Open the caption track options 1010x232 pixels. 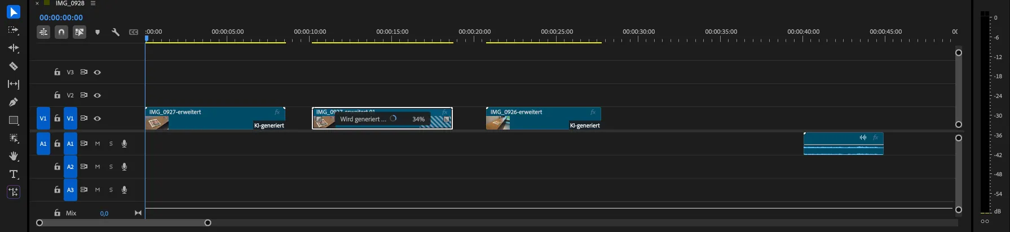[x=134, y=32]
